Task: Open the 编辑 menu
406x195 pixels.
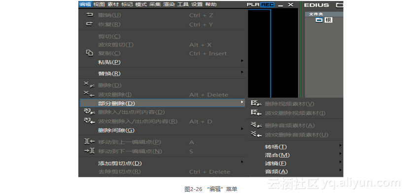Action: 85,4
